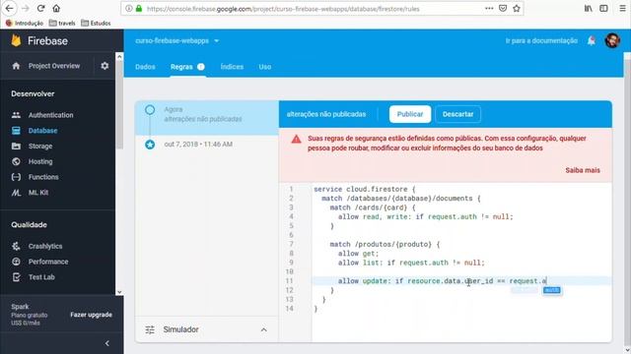Open travels bookmarks folder
The width and height of the screenshot is (631, 354).
click(x=62, y=23)
